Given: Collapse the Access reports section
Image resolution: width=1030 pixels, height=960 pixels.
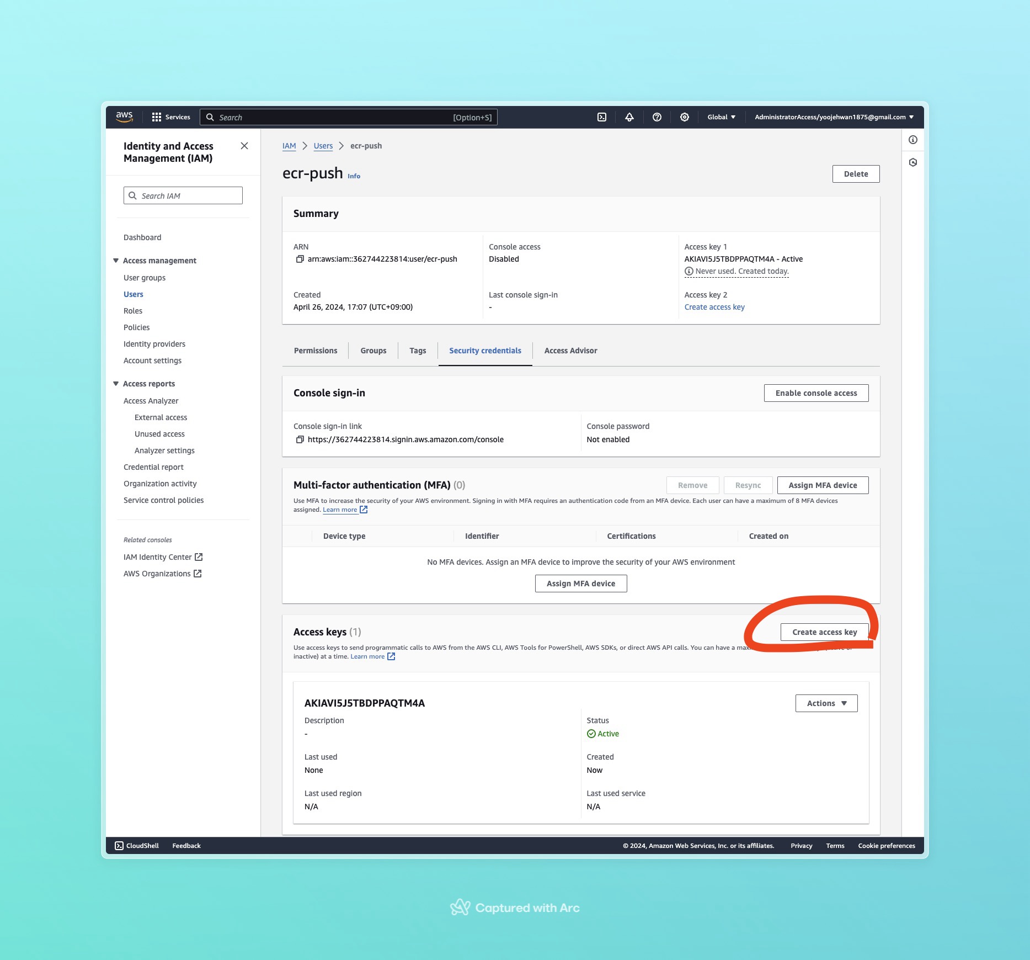Looking at the screenshot, I should point(116,384).
